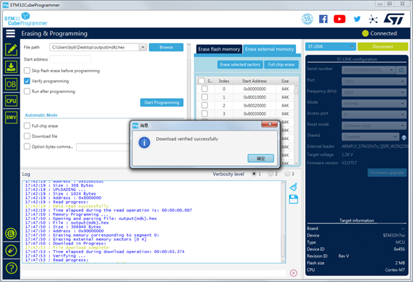Image resolution: width=413 pixels, height=282 pixels.
Task: Open the SWV viewer icon
Action: click(11, 117)
